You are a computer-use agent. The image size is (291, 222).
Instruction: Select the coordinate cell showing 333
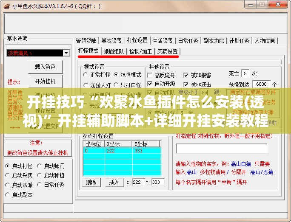click(147, 151)
